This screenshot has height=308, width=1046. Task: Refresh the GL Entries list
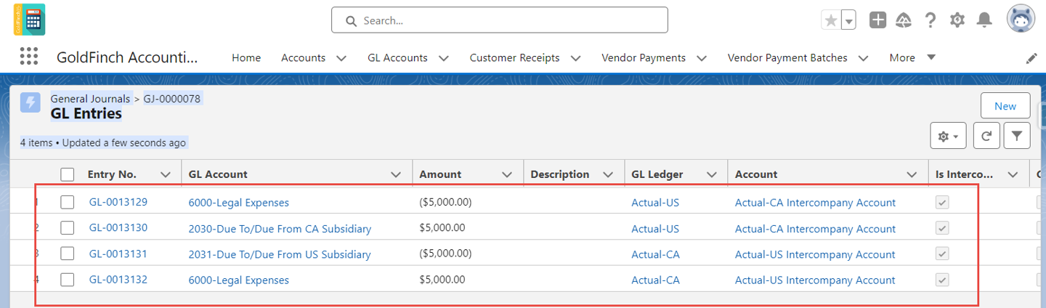click(986, 136)
